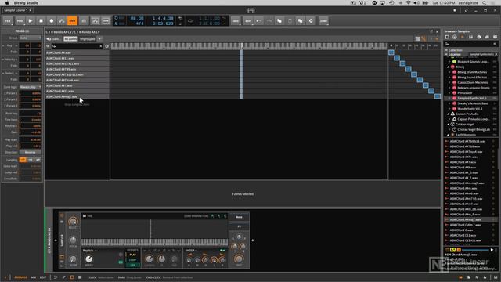
Task: Select Wunderharfe Vol. 1 location
Action: (470, 109)
